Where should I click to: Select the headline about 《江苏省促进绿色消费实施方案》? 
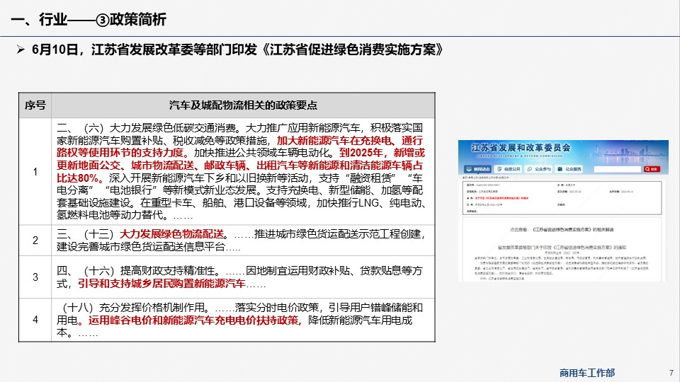pos(238,50)
